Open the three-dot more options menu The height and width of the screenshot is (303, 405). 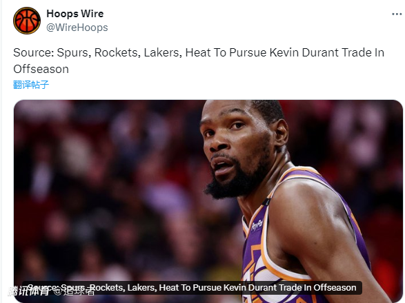[x=397, y=14]
